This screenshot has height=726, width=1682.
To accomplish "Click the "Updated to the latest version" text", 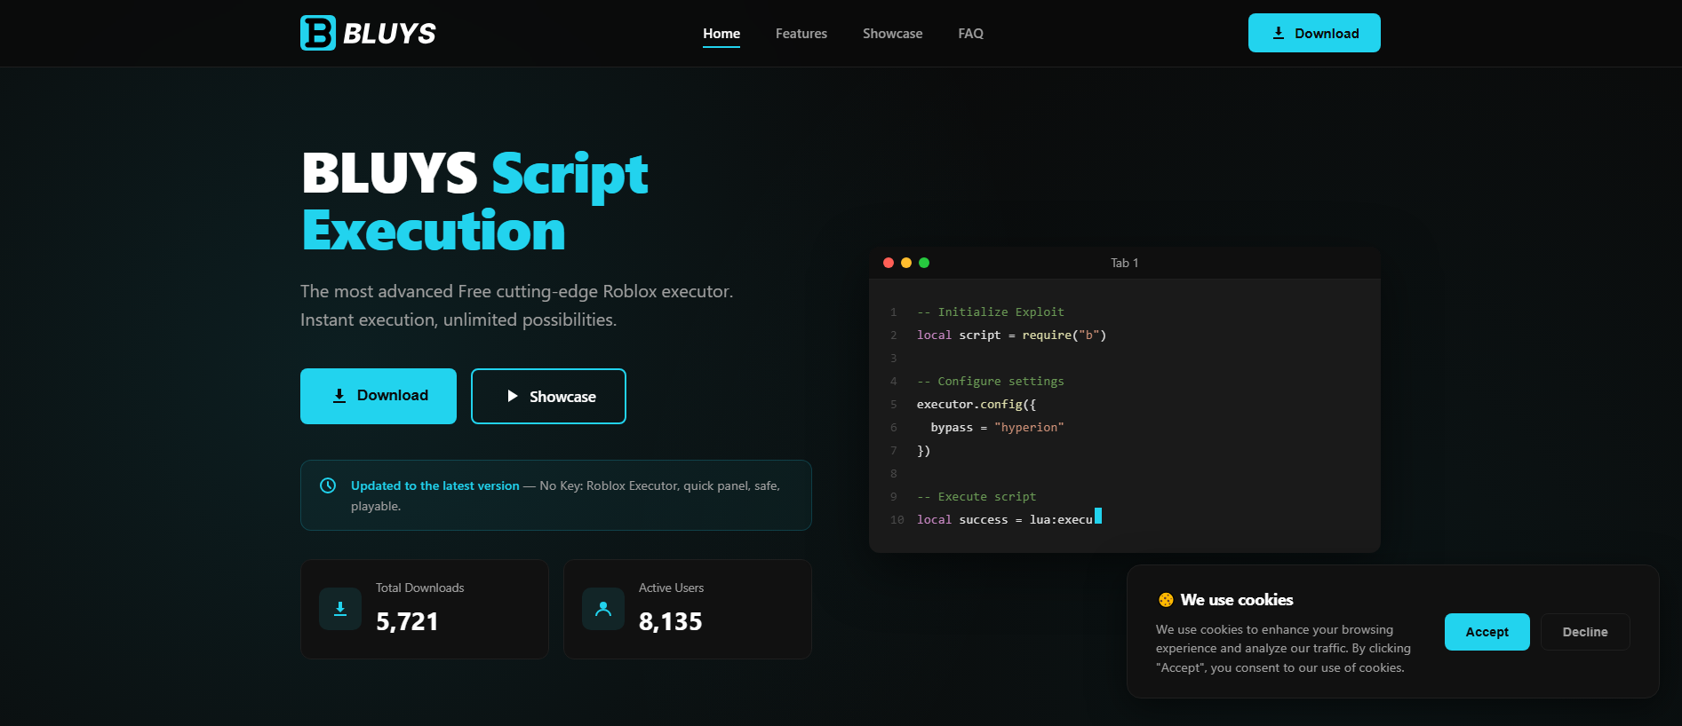I will tap(435, 485).
